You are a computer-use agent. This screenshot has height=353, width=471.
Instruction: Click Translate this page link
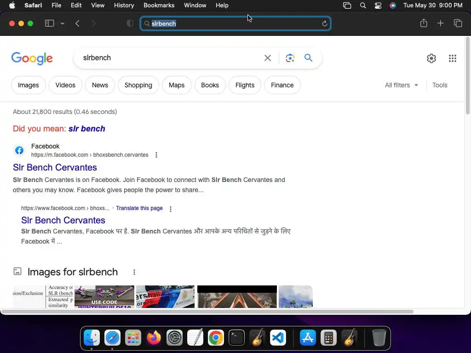pyautogui.click(x=139, y=208)
